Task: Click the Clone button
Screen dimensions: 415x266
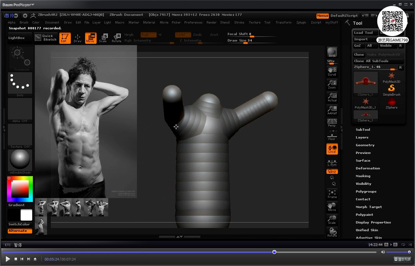Action: coord(359,55)
